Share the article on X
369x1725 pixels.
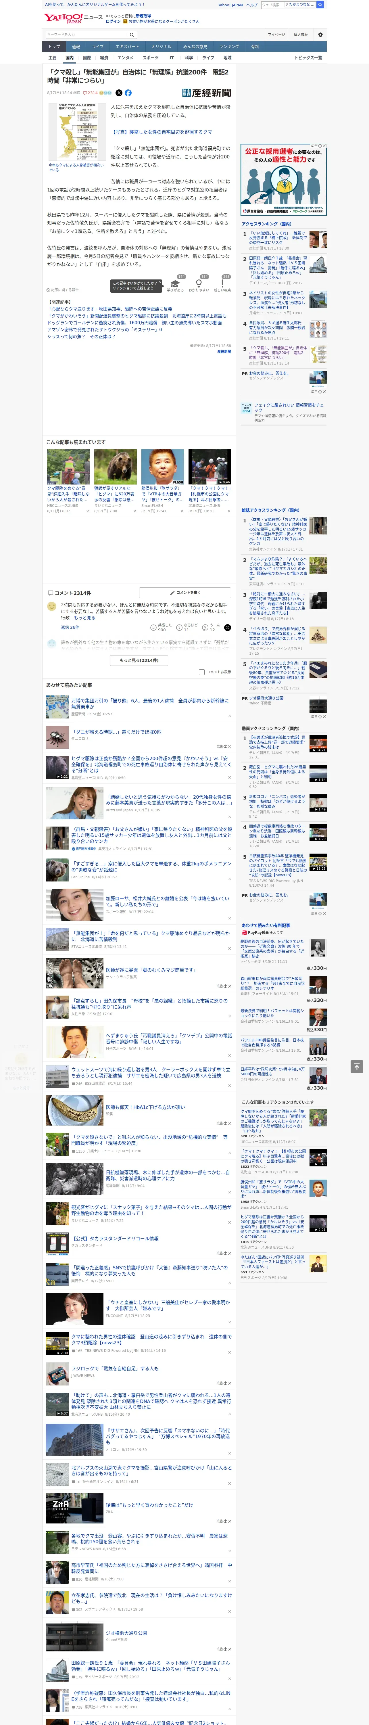pyautogui.click(x=119, y=93)
